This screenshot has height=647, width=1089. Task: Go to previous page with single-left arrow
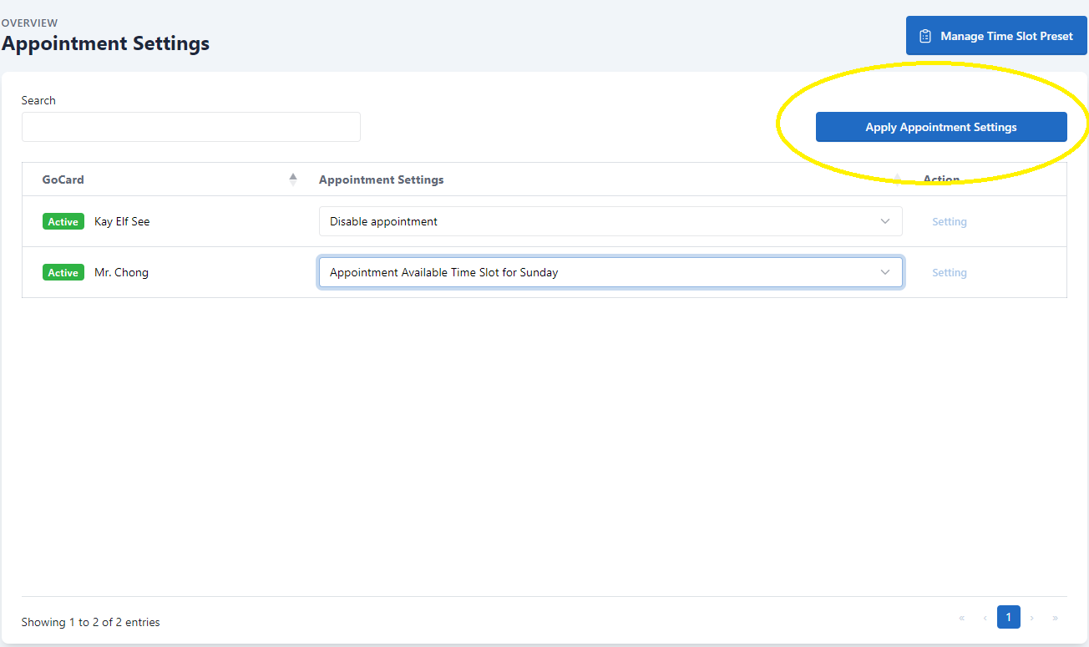pyautogui.click(x=985, y=619)
